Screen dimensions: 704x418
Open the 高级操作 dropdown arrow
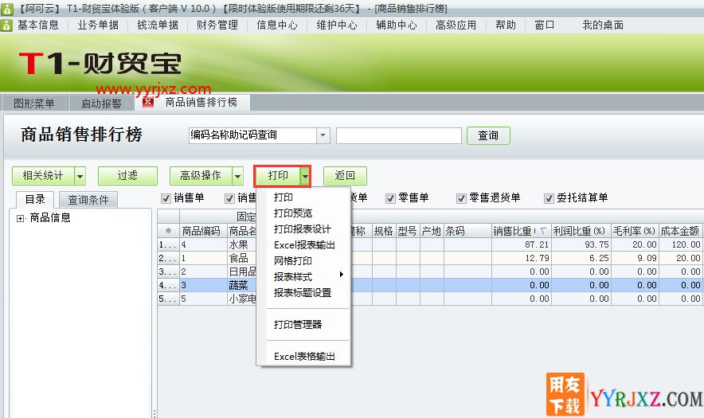point(237,176)
